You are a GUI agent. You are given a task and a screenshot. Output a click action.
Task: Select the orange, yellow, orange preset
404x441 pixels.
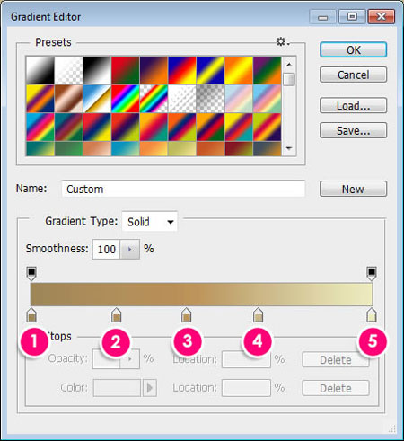[x=239, y=70]
